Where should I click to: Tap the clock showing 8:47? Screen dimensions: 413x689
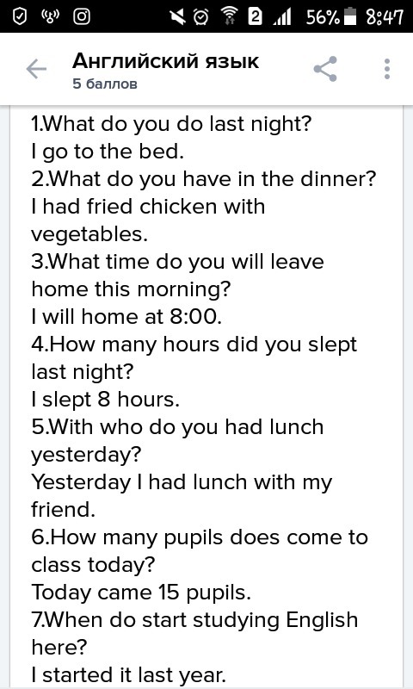pos(384,17)
